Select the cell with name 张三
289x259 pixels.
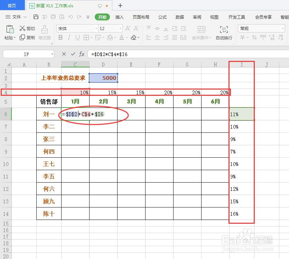coord(49,139)
